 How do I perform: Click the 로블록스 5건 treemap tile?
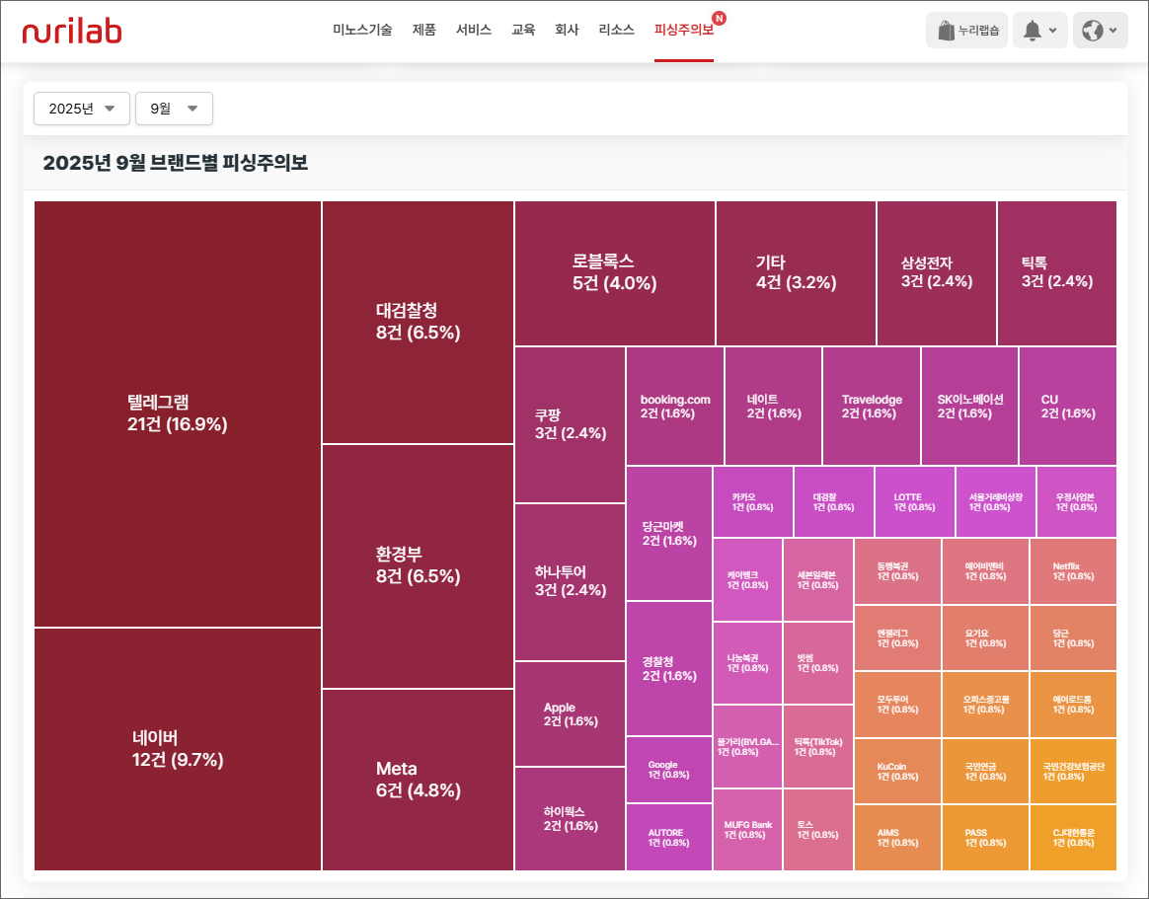pos(614,272)
